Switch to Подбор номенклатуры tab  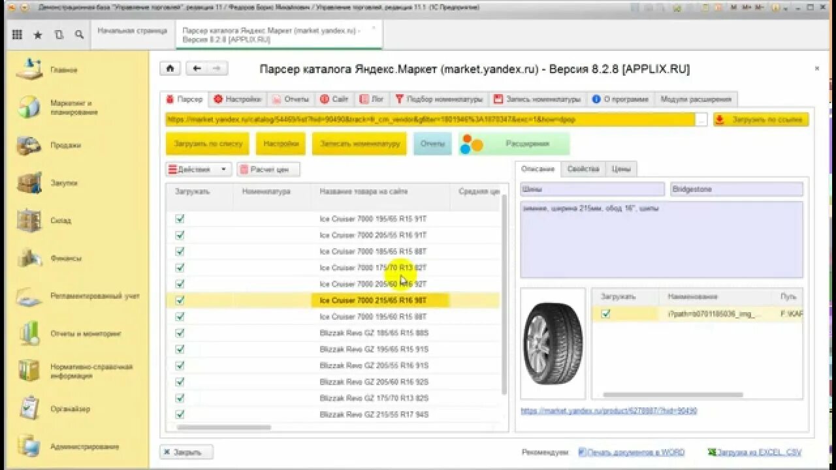(439, 99)
